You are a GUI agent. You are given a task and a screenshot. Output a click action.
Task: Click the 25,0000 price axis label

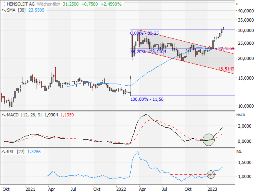pos(246,43)
